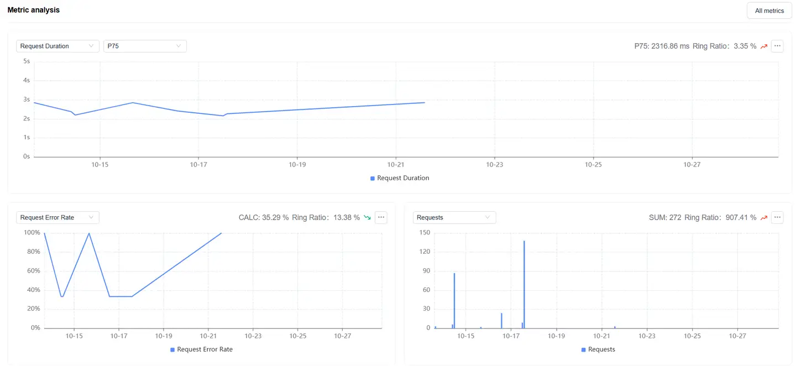The height and width of the screenshot is (366, 796).
Task: Expand the Request Duration metric dropdown
Action: (57, 46)
